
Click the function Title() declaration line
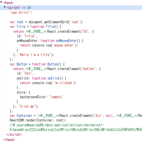tap(35, 27)
